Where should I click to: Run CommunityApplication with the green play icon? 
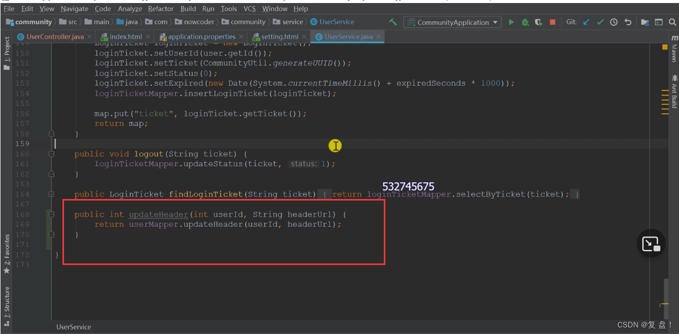pos(511,22)
